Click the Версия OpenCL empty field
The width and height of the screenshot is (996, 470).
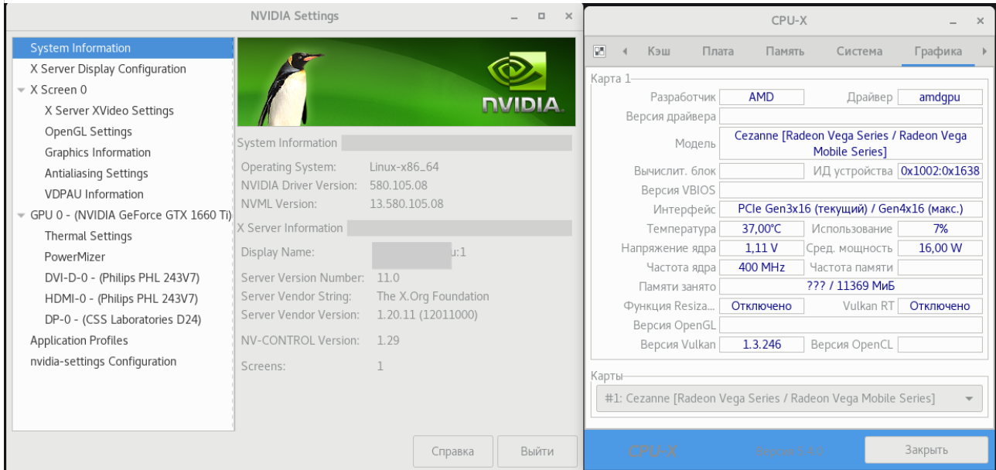click(x=939, y=345)
